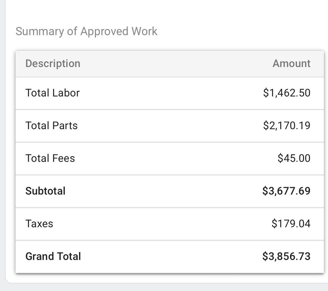Click the Summary of Approved Work heading
This screenshot has width=328, height=291.
pyautogui.click(x=86, y=31)
